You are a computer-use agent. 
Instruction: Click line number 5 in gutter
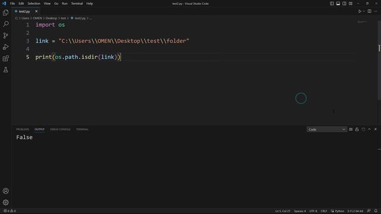27,57
